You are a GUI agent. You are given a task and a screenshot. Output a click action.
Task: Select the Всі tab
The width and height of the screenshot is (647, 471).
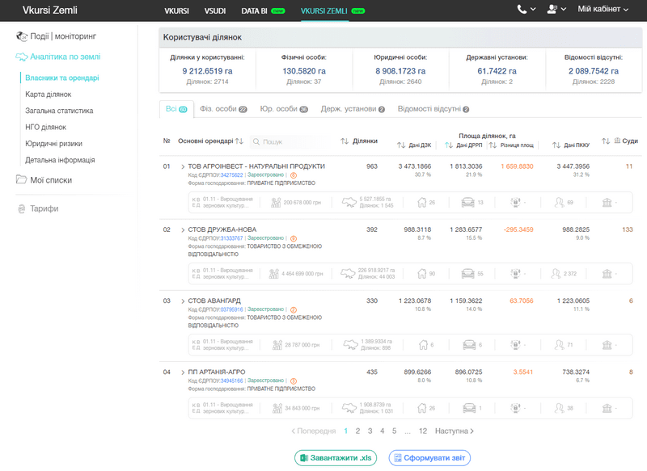click(176, 109)
